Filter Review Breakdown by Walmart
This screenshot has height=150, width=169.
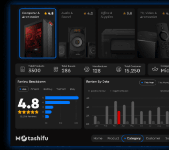pyautogui.click(x=61, y=89)
